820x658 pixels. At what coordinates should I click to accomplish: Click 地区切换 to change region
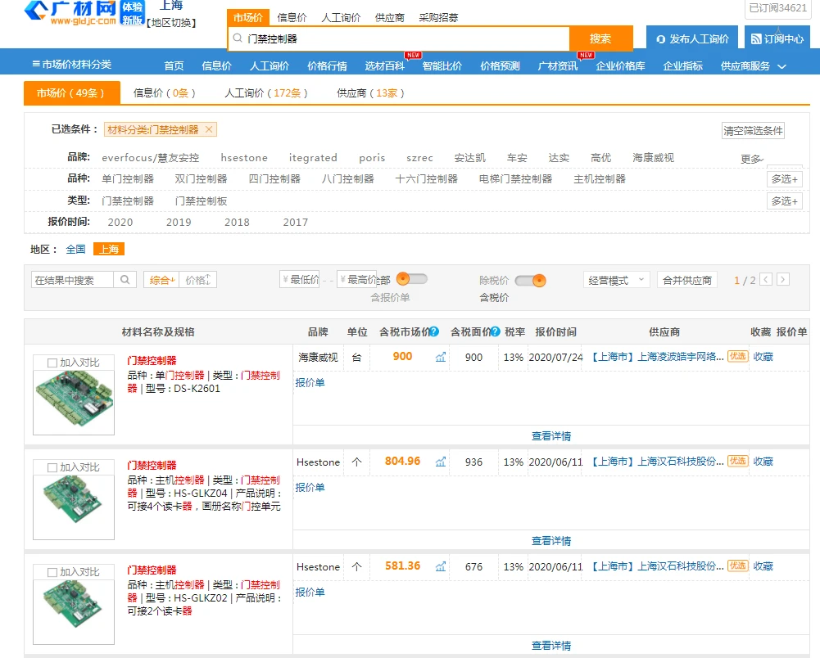click(171, 23)
